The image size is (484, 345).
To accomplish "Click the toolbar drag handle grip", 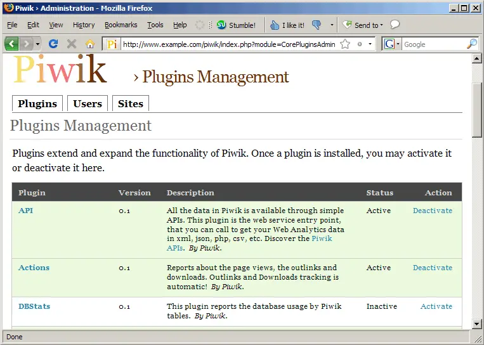I will click(x=210, y=25).
